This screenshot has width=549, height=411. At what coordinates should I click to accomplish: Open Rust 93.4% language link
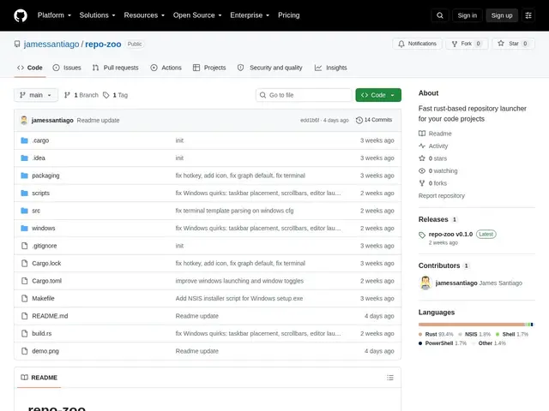[436, 335]
